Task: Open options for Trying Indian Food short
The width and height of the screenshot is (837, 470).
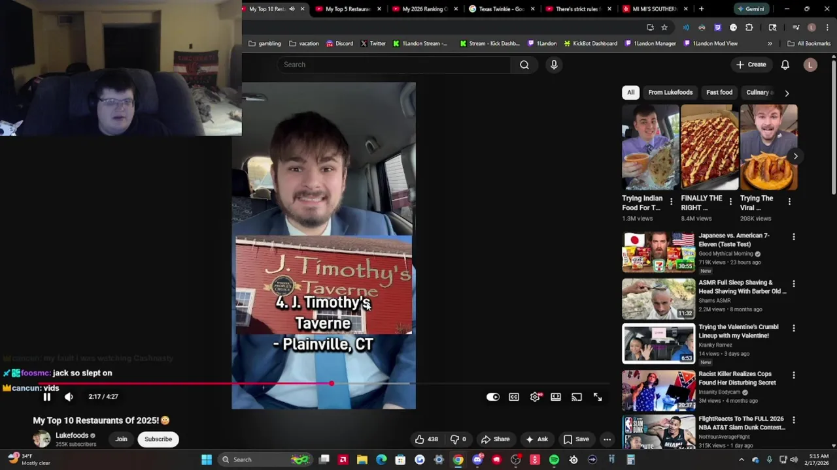Action: (671, 202)
